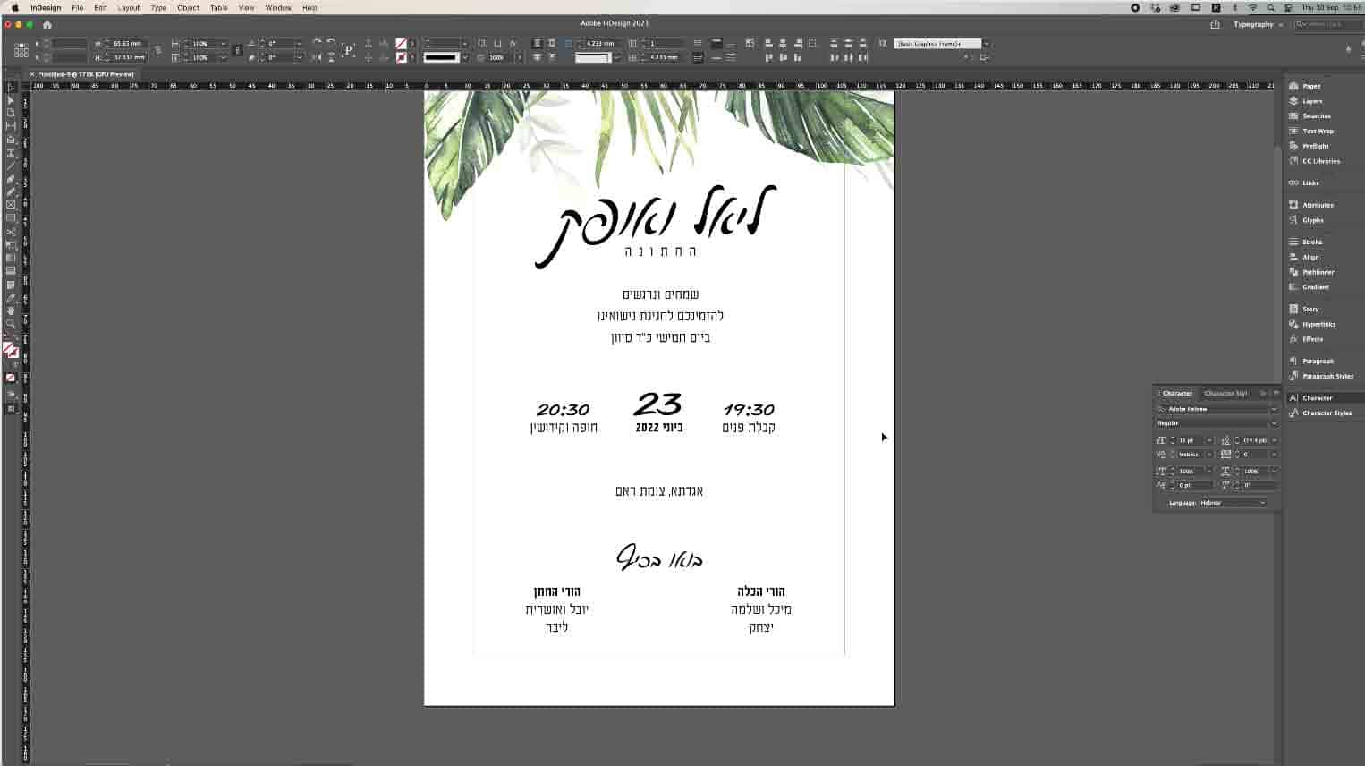This screenshot has width=1365, height=766.
Task: Open the Paragraph Styles panel
Action: (1327, 376)
